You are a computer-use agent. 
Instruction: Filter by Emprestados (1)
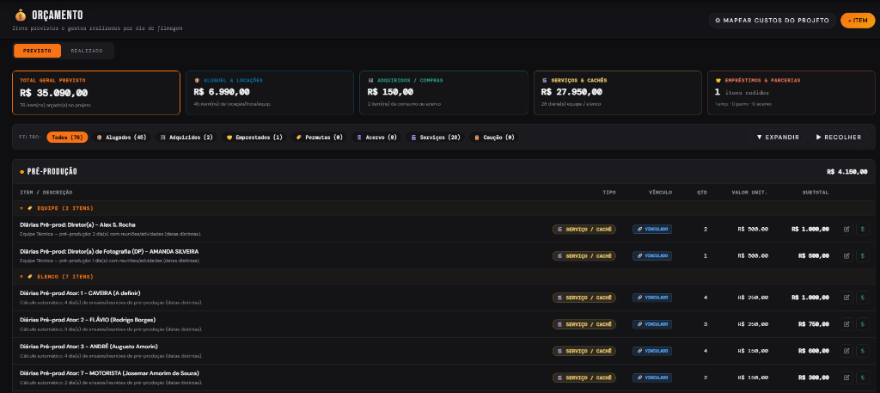tap(254, 137)
